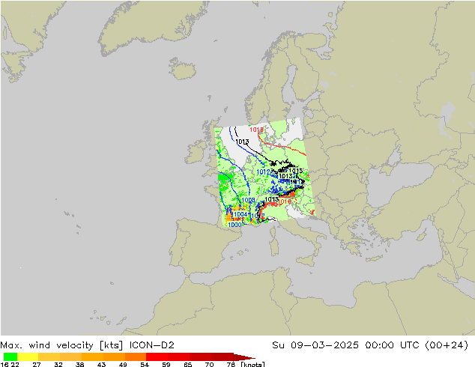
Task: Click the legend value '59'
Action: click(x=166, y=364)
